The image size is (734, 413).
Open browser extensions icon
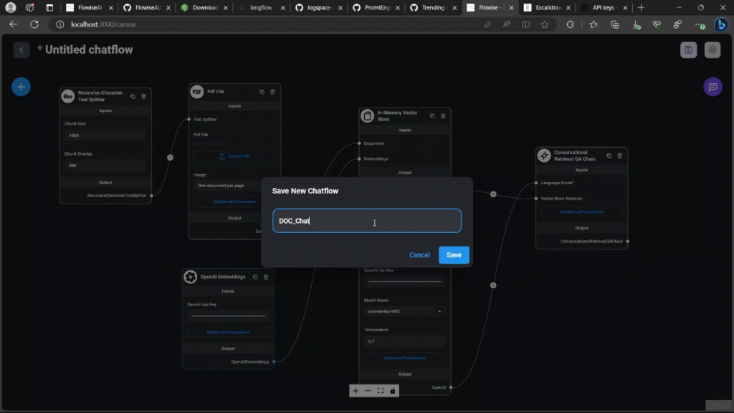point(570,24)
